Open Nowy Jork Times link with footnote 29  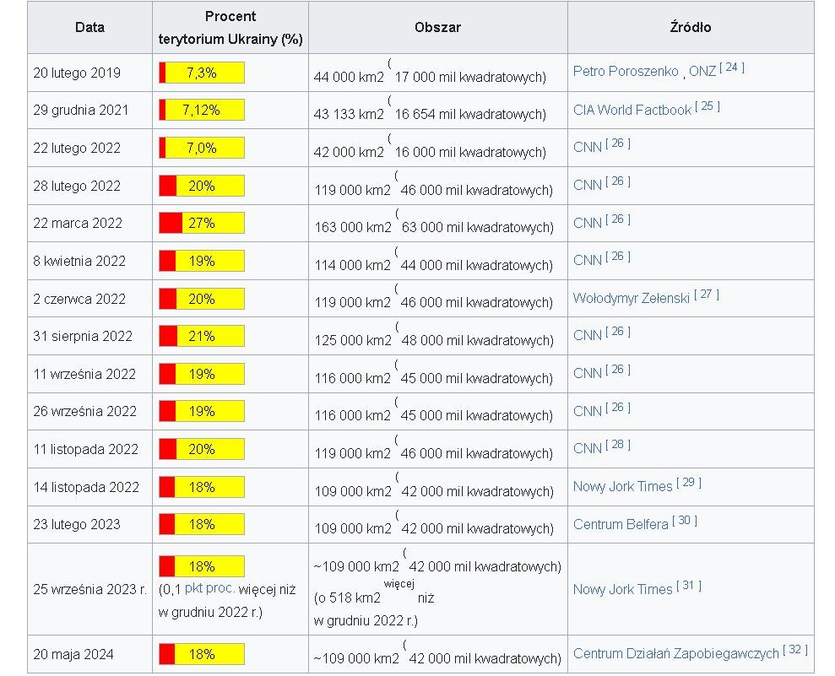[622, 486]
